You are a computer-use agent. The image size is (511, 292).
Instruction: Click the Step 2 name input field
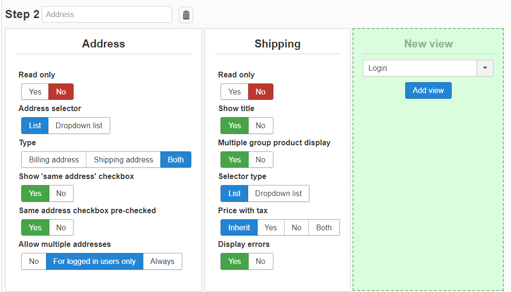click(107, 15)
